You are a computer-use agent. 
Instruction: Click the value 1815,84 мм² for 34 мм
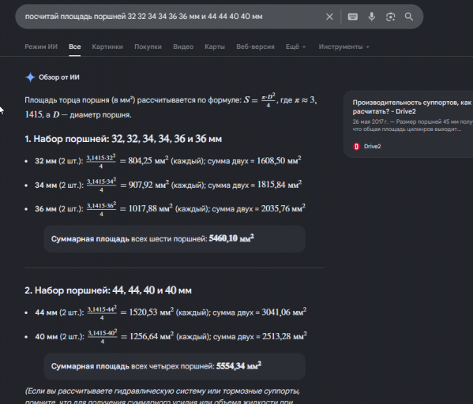click(280, 184)
